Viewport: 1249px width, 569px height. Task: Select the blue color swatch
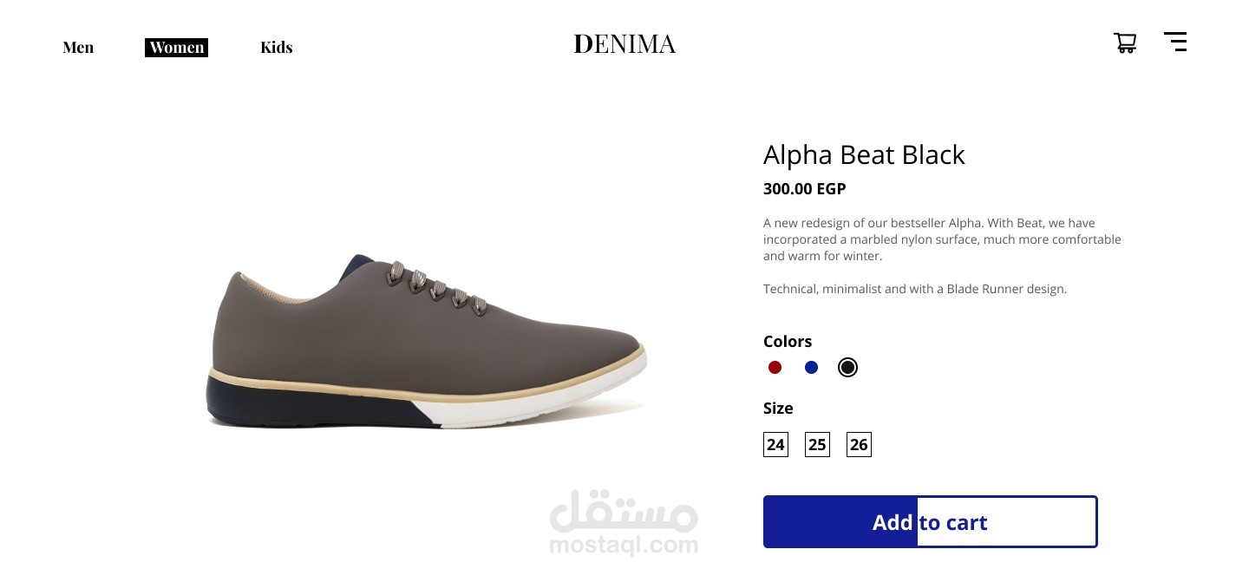click(812, 368)
